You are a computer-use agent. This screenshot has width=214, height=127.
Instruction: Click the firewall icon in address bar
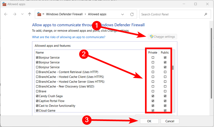pyautogui.click(x=39, y=14)
